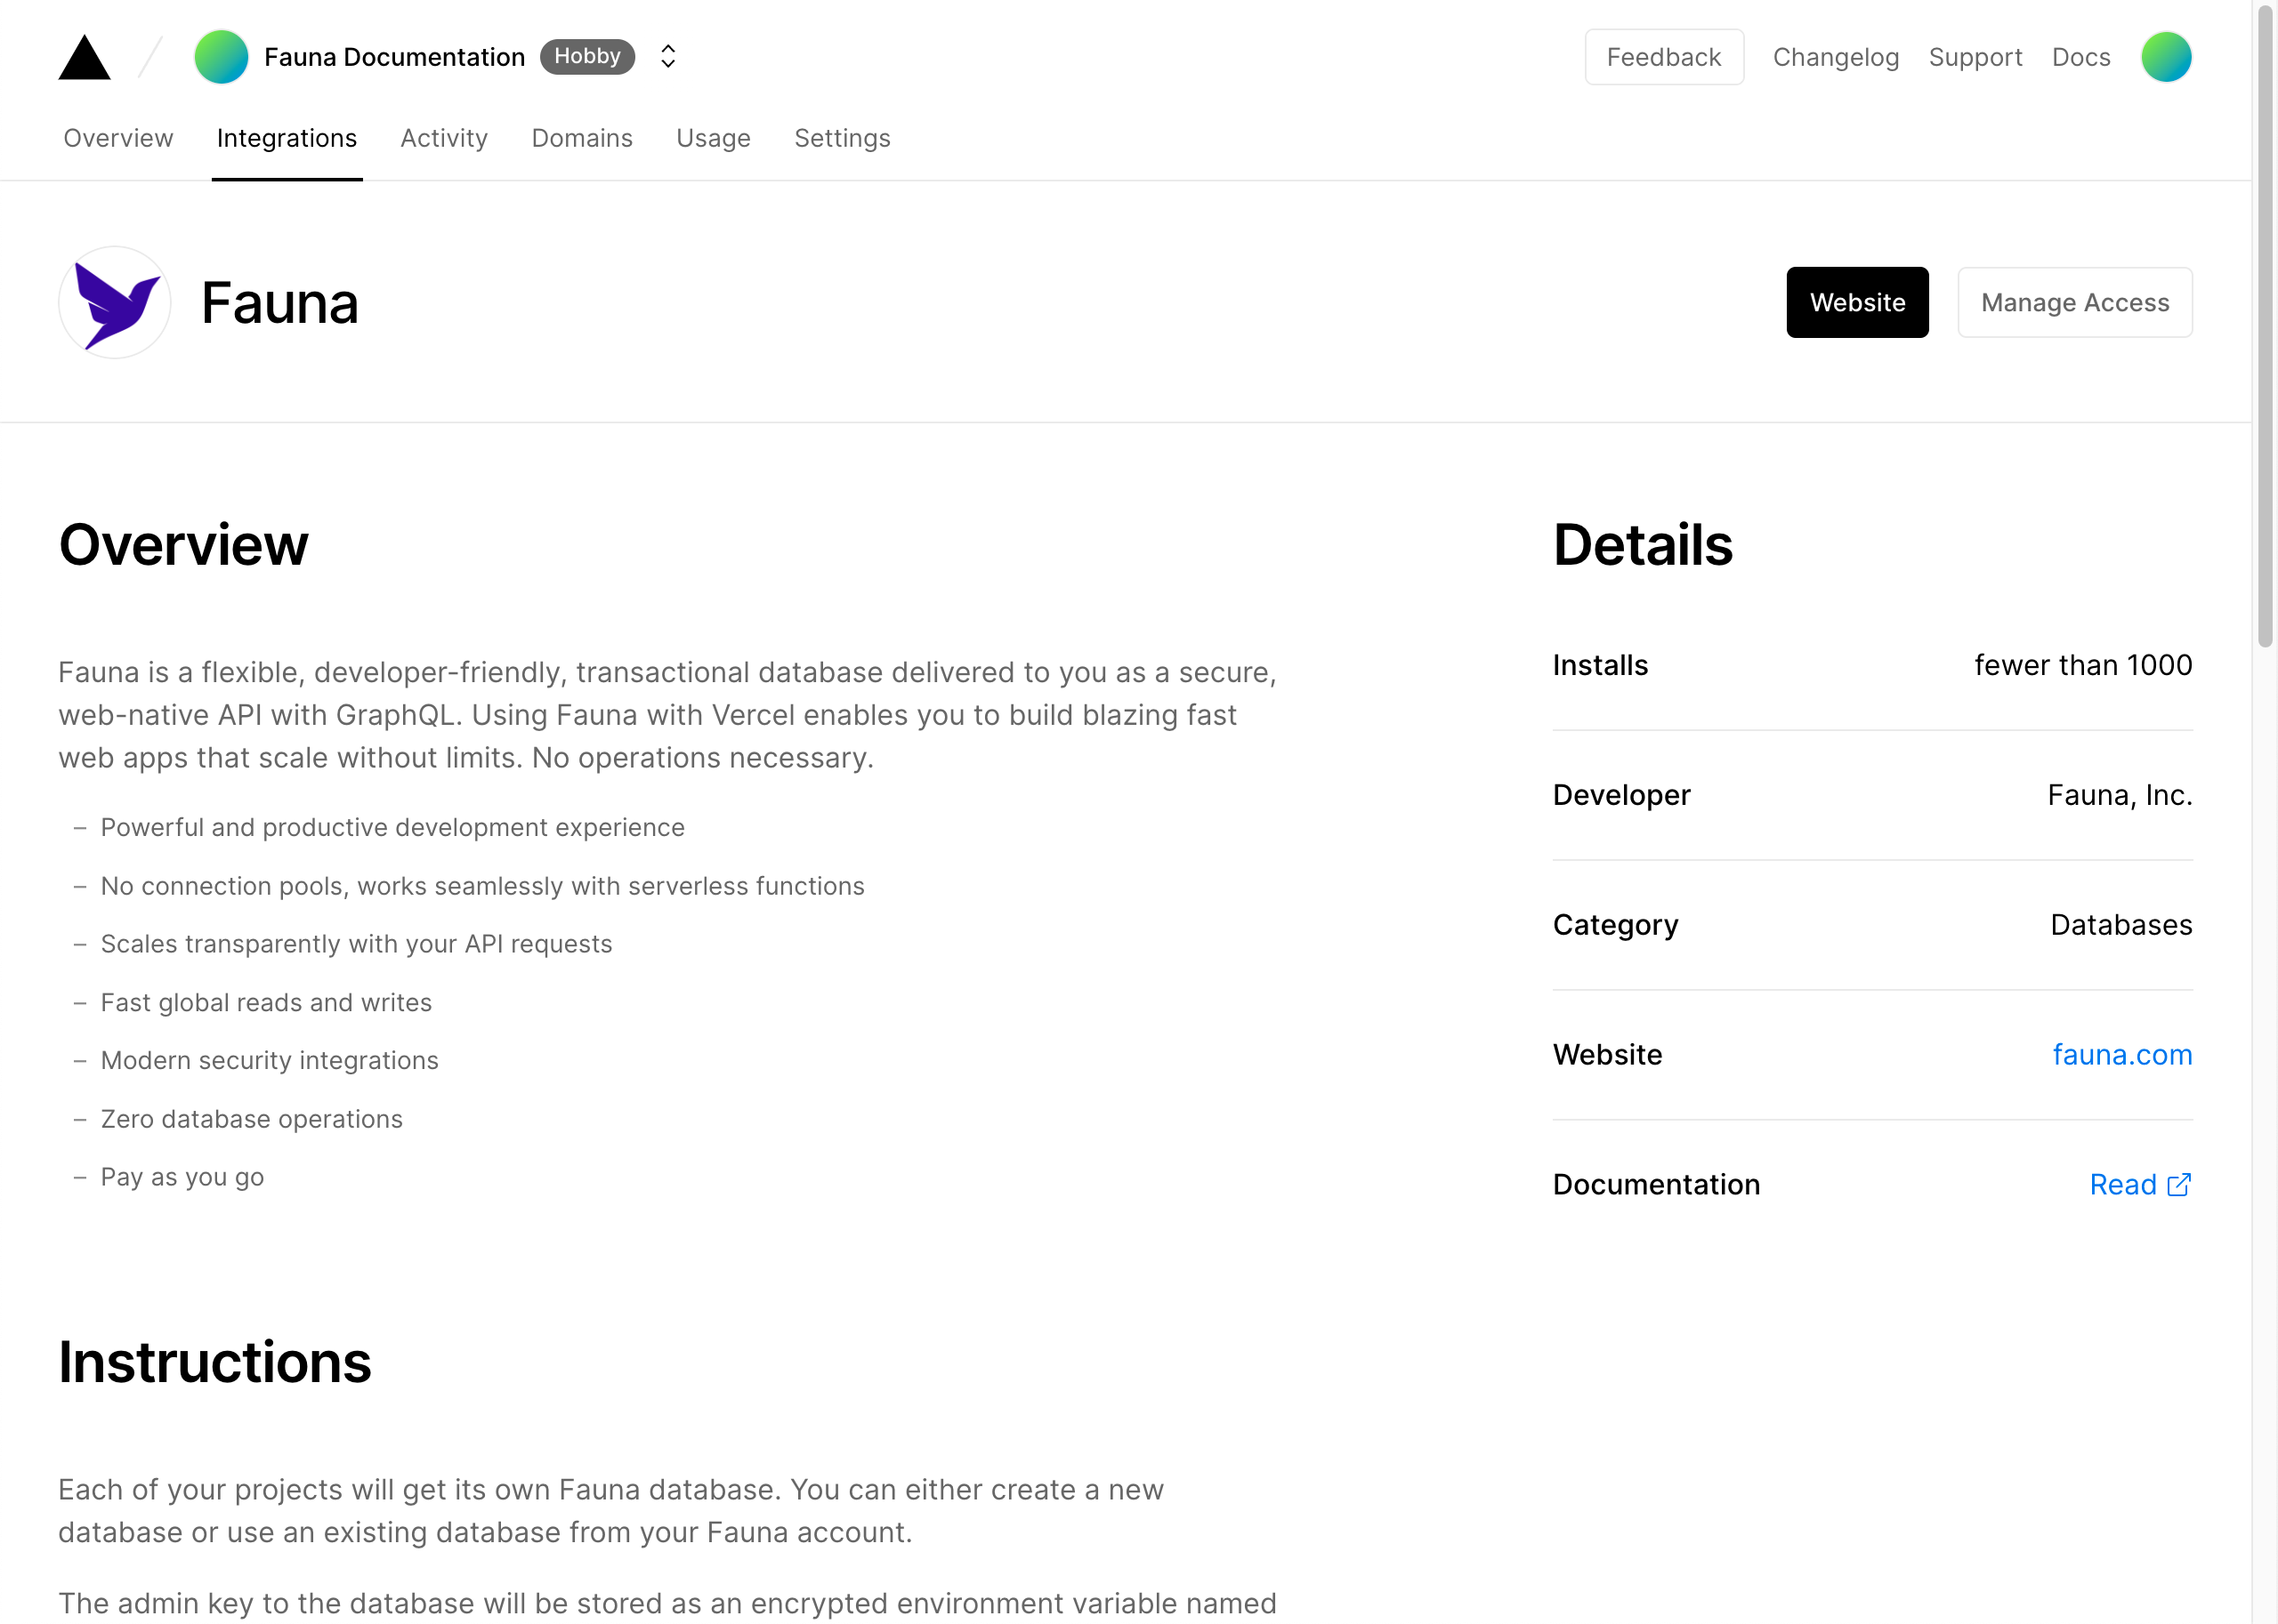This screenshot has width=2278, height=1624.
Task: Toggle the Integrations tab view
Action: point(287,137)
